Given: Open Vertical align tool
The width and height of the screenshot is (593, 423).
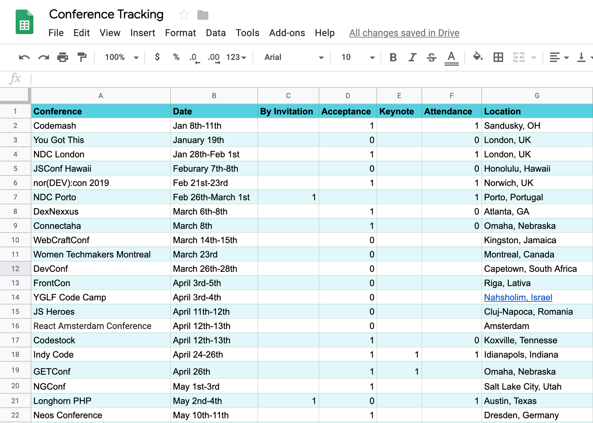Looking at the screenshot, I should (x=581, y=57).
